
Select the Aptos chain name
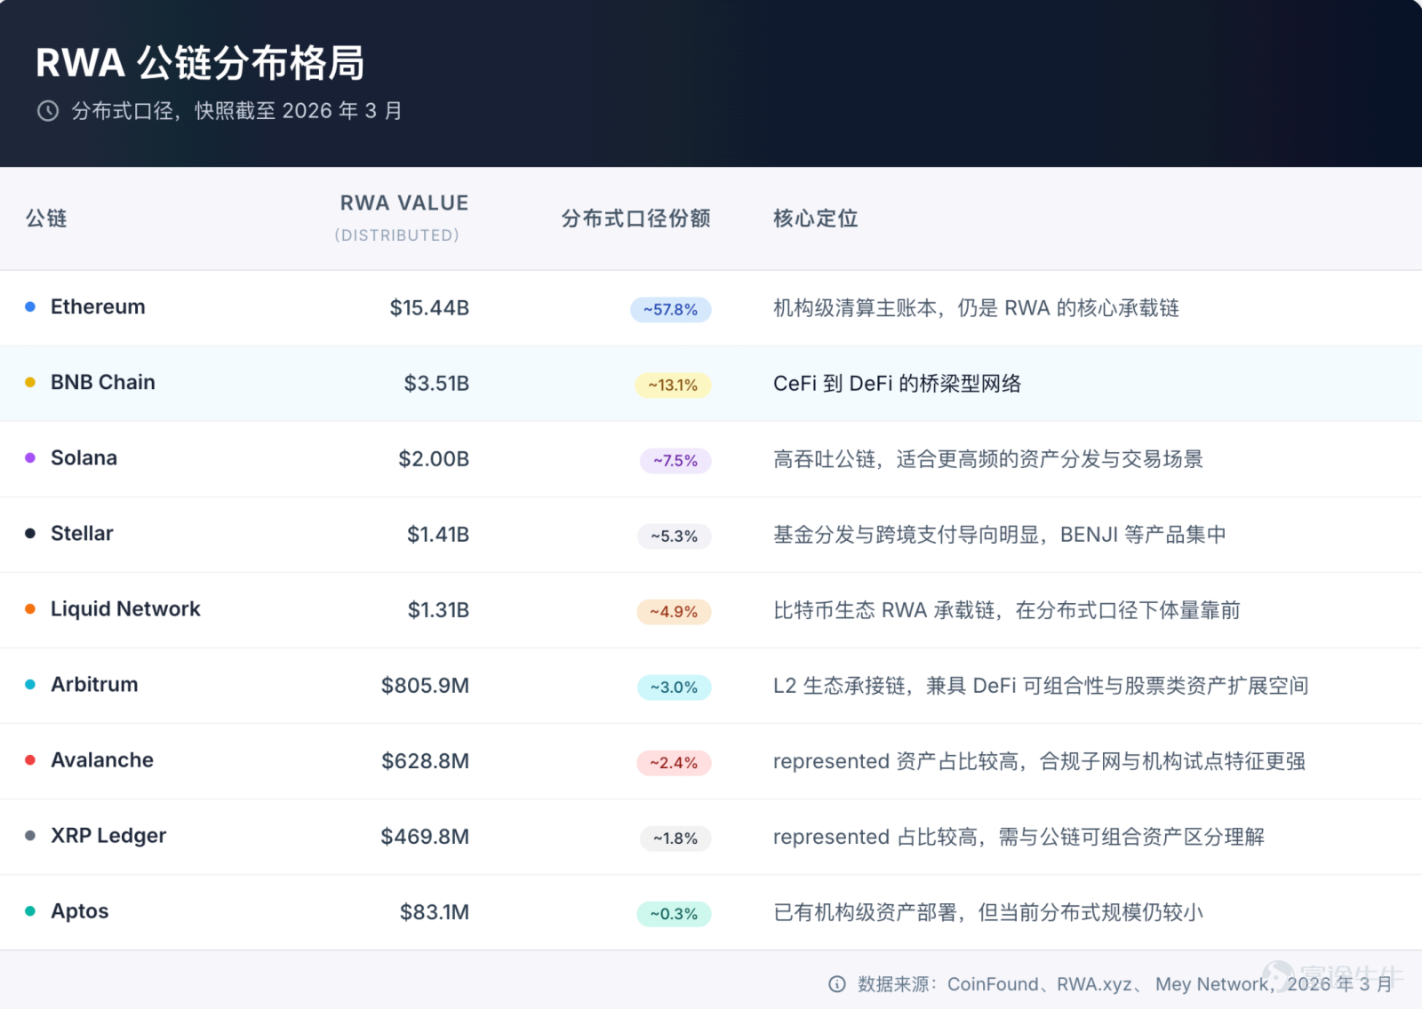click(x=80, y=911)
